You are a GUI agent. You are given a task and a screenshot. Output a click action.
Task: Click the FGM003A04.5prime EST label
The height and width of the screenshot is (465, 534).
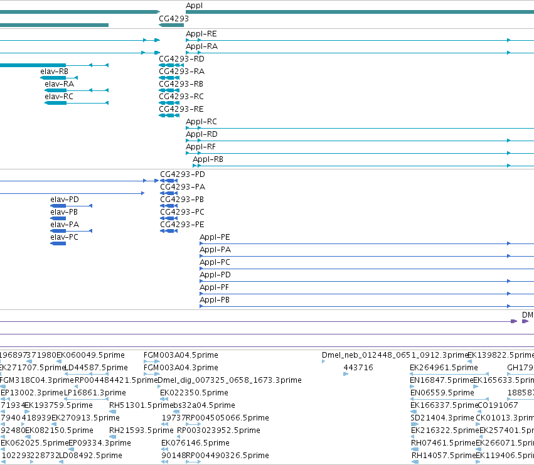point(181,355)
